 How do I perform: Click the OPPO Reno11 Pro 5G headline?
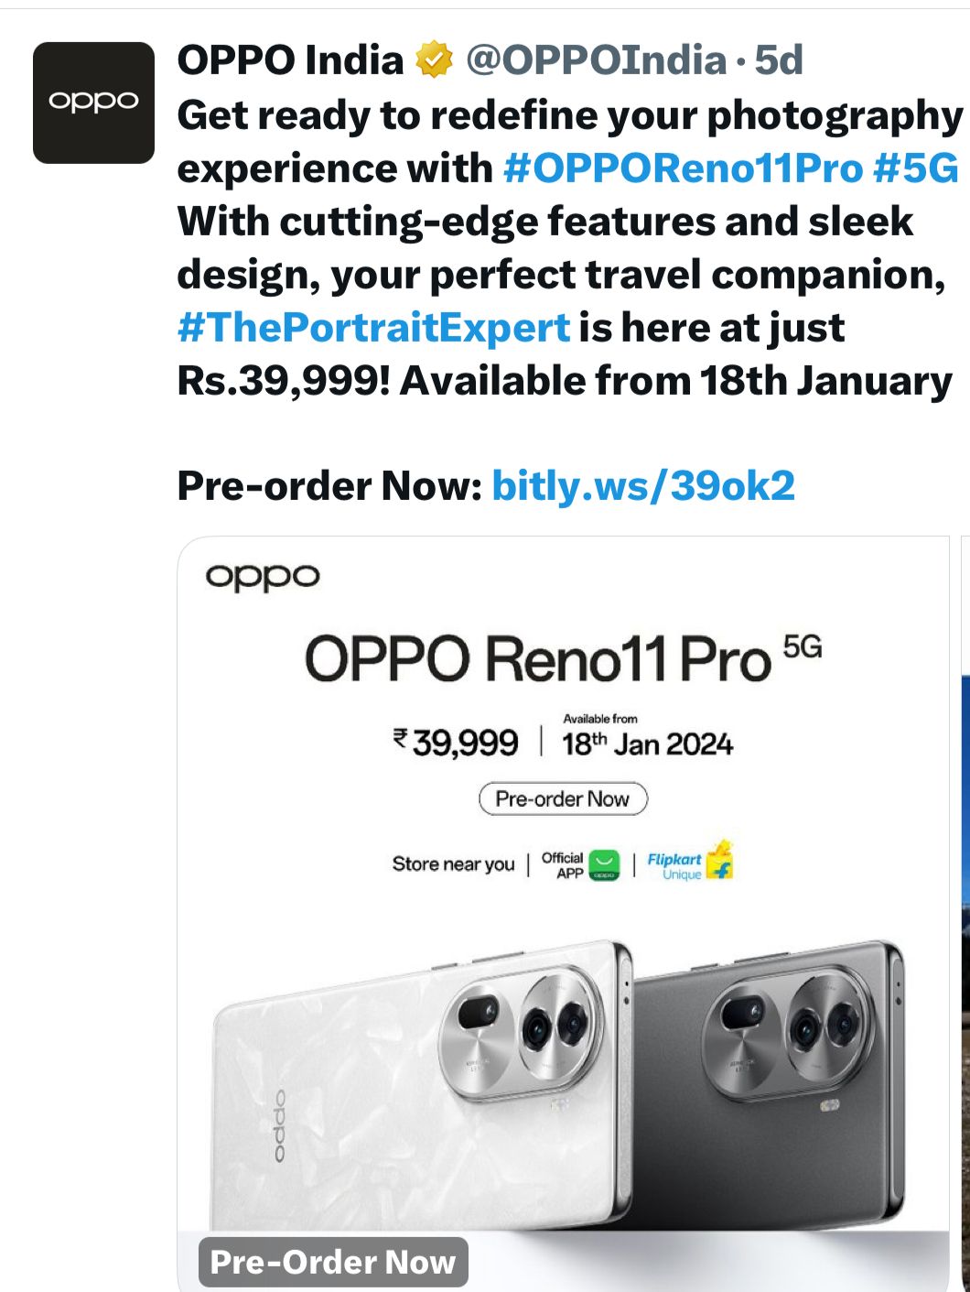(x=562, y=658)
